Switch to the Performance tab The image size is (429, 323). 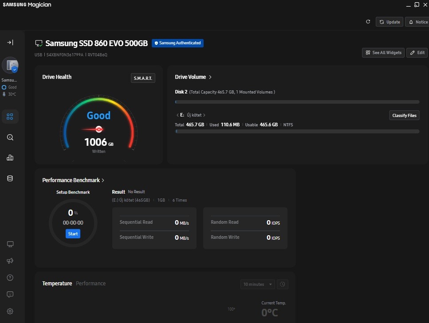(x=91, y=284)
